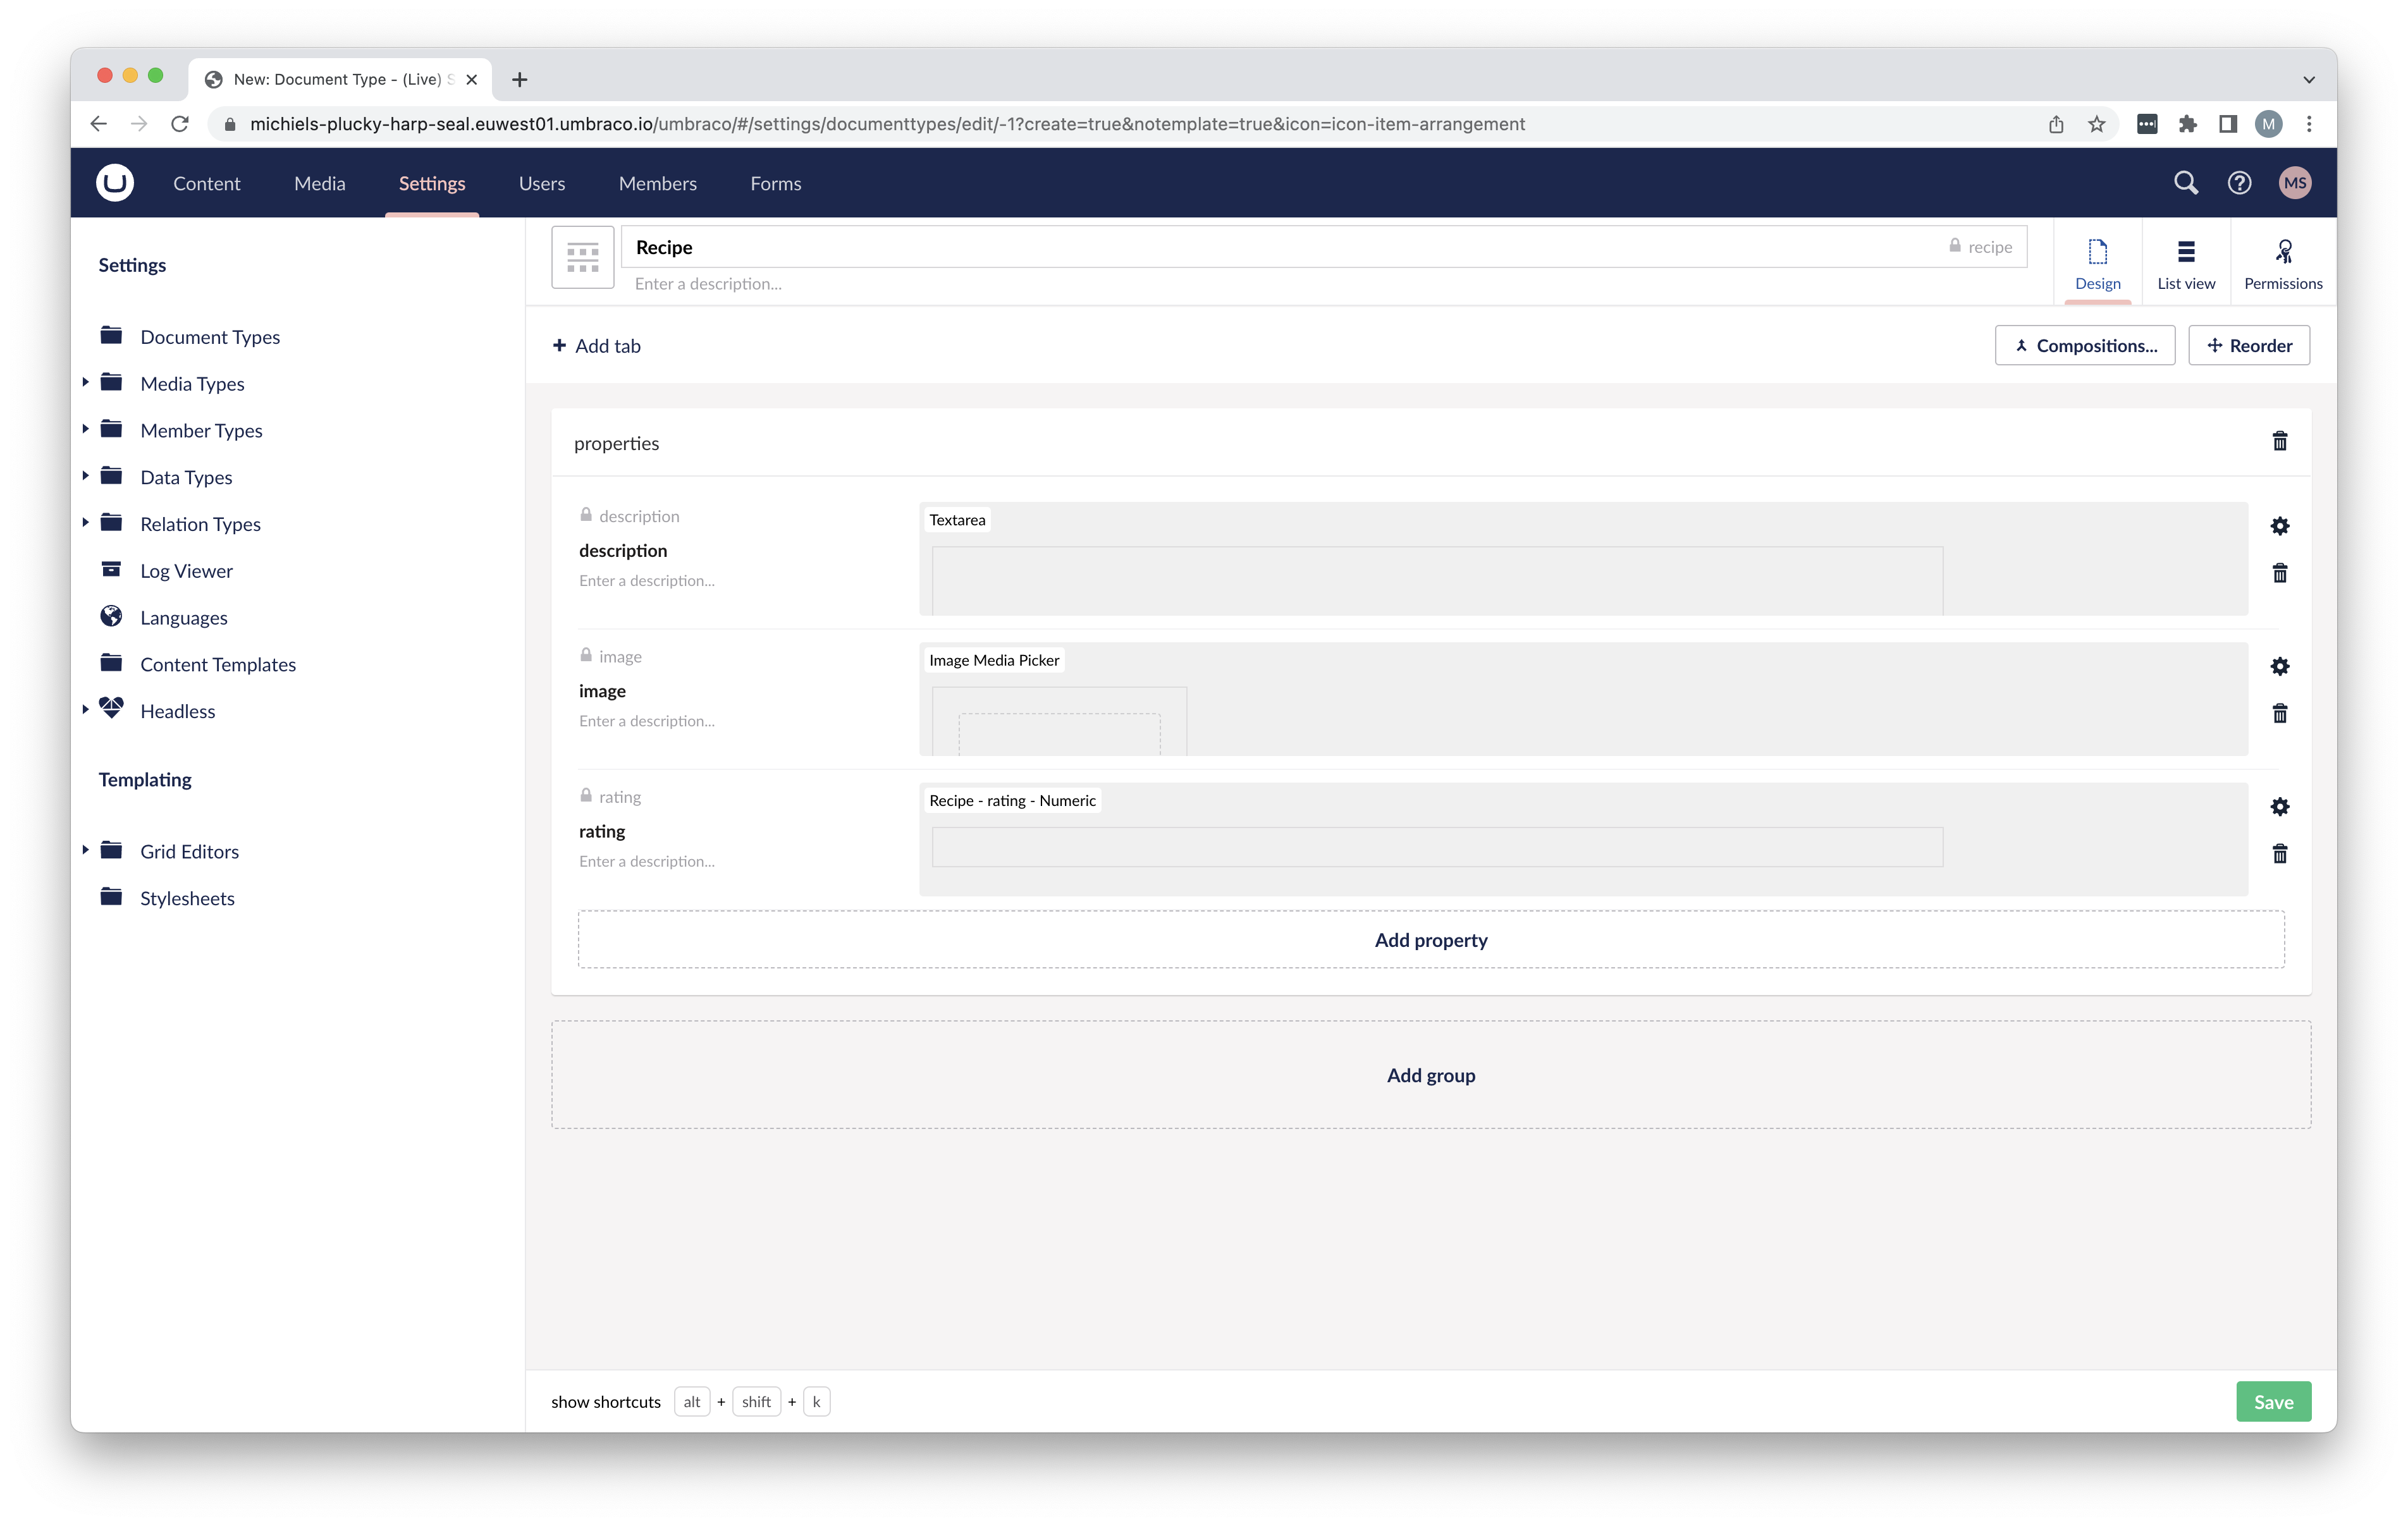Go to the Content section
Viewport: 2408px width, 1526px height.
[x=207, y=183]
